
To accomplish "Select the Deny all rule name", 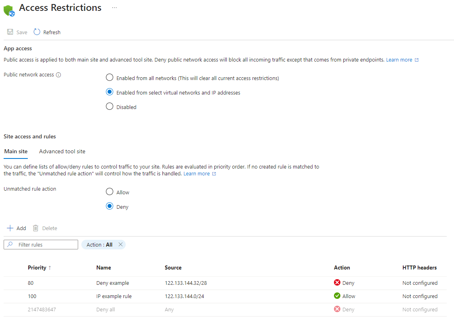I will pos(106,310).
